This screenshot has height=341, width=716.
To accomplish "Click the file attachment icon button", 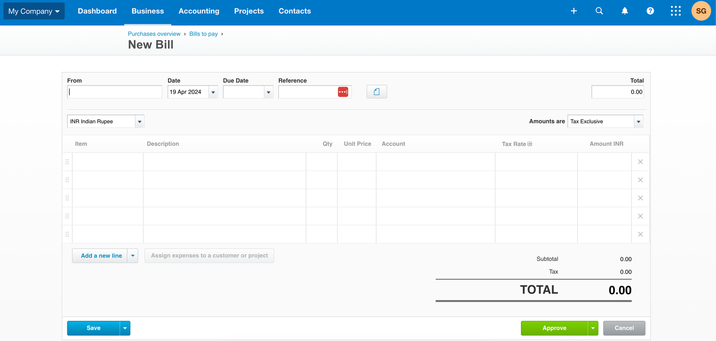I will coord(377,92).
